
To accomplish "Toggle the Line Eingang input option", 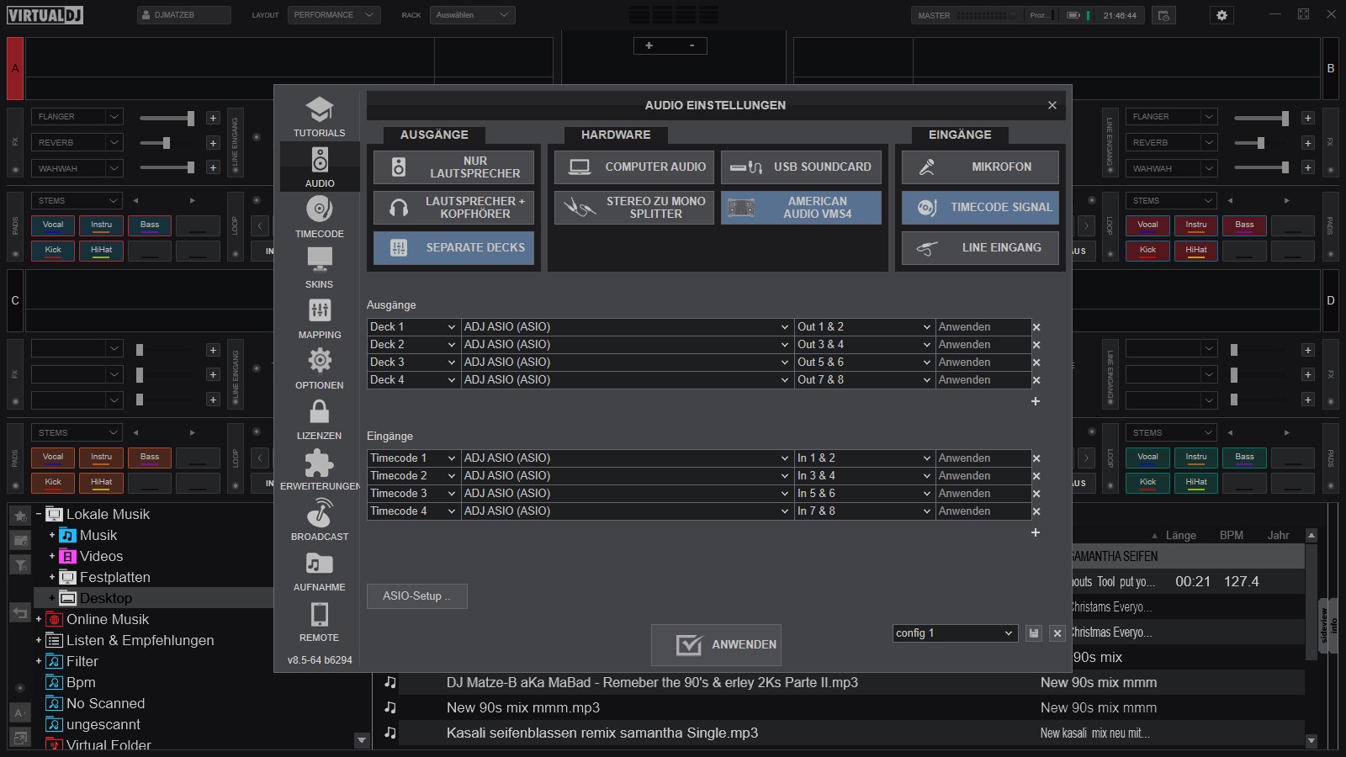I will (980, 247).
